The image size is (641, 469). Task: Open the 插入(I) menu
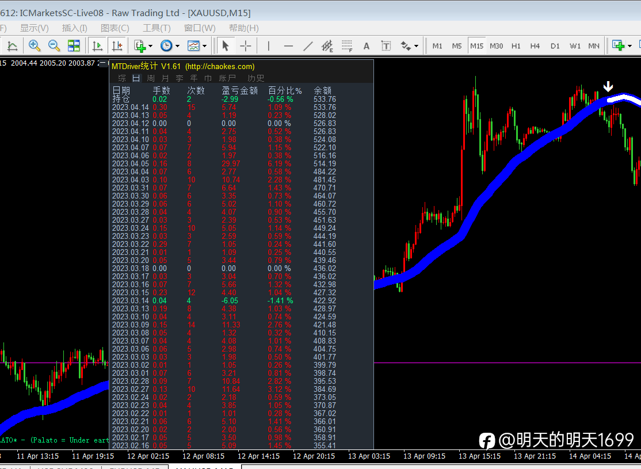point(74,28)
